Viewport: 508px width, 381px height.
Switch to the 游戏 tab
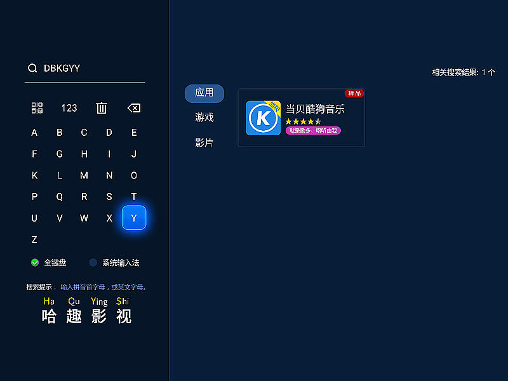[204, 117]
